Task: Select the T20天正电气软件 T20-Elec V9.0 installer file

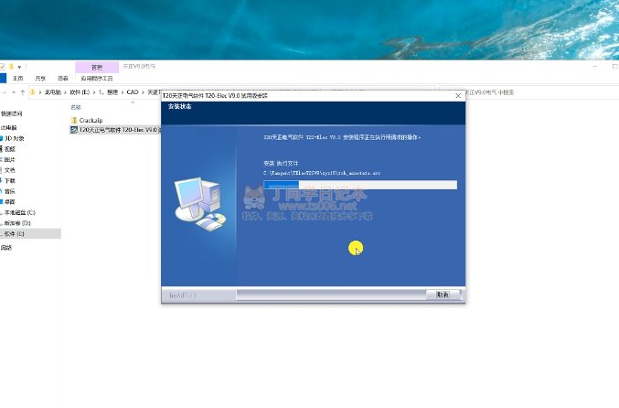Action: [x=115, y=130]
